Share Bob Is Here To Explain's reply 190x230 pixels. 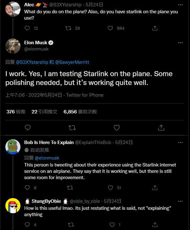155,188
